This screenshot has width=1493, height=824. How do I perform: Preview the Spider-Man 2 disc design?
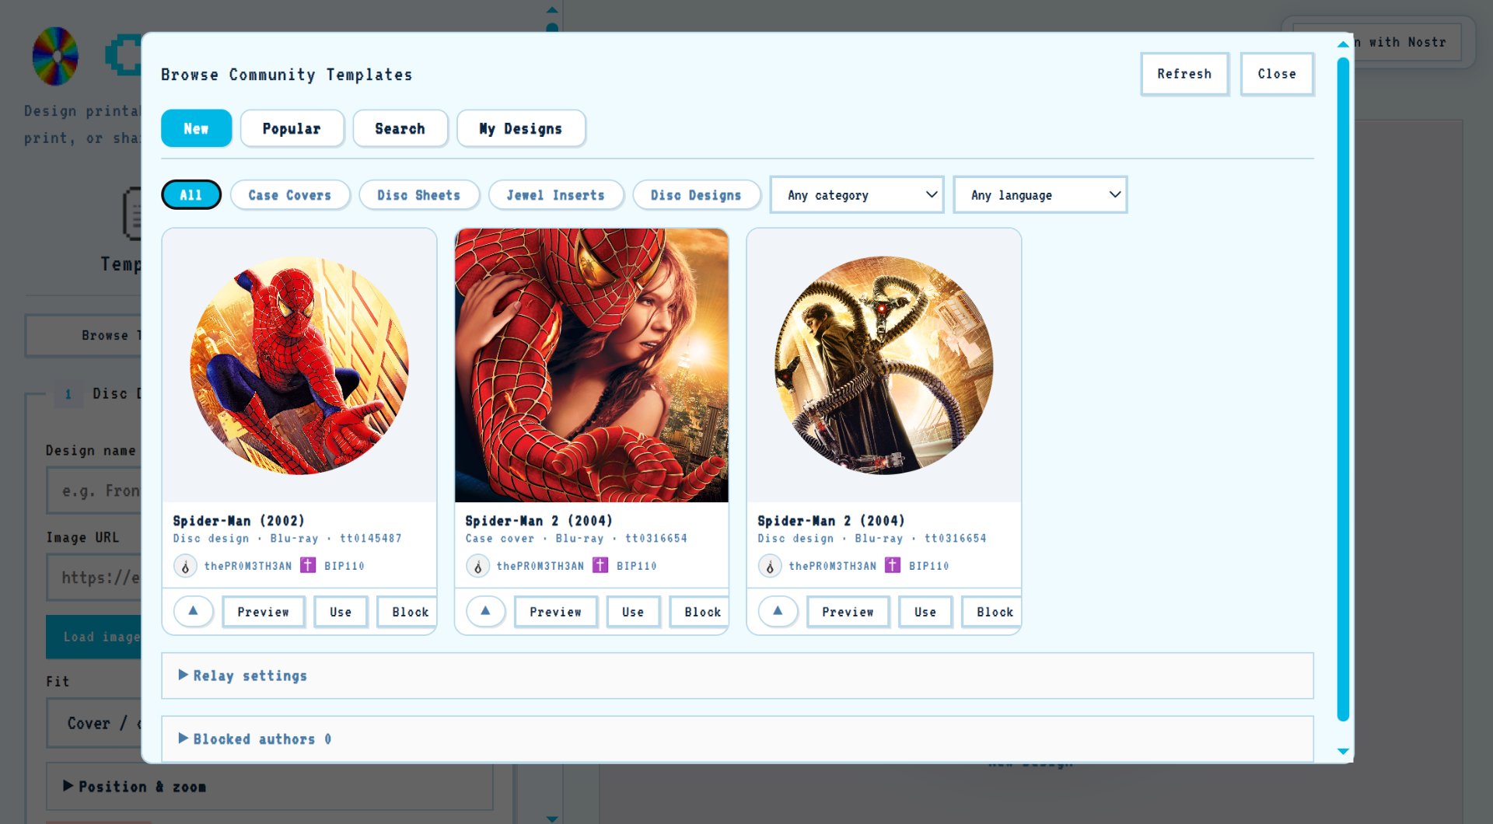(848, 612)
